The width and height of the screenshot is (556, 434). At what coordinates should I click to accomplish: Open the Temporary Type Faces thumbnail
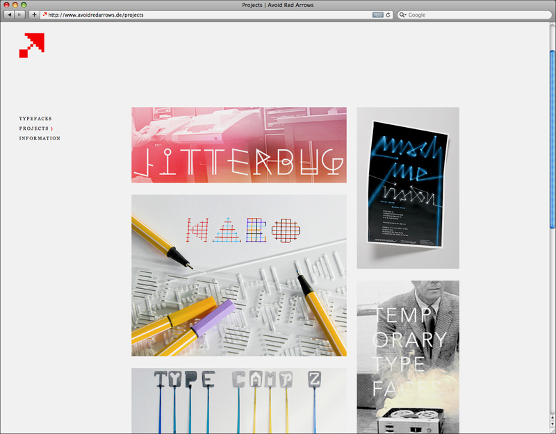tap(408, 357)
